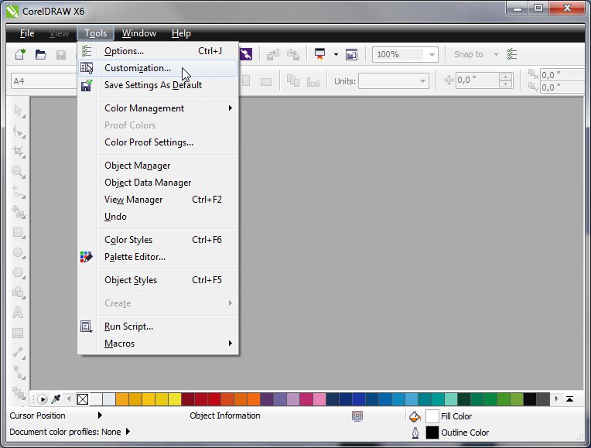Click the color proofing icon in status bar

coord(357,416)
